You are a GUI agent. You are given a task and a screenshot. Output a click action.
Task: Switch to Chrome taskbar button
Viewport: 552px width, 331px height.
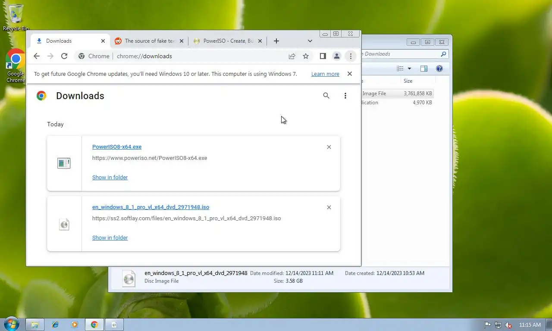tap(94, 325)
